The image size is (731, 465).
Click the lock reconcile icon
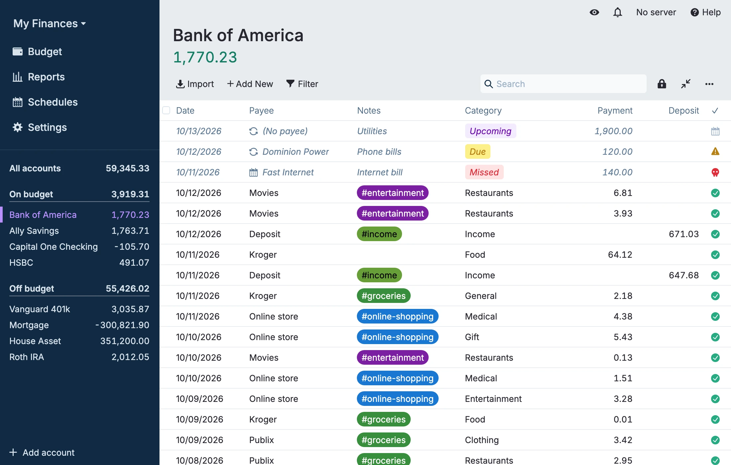coord(662,84)
